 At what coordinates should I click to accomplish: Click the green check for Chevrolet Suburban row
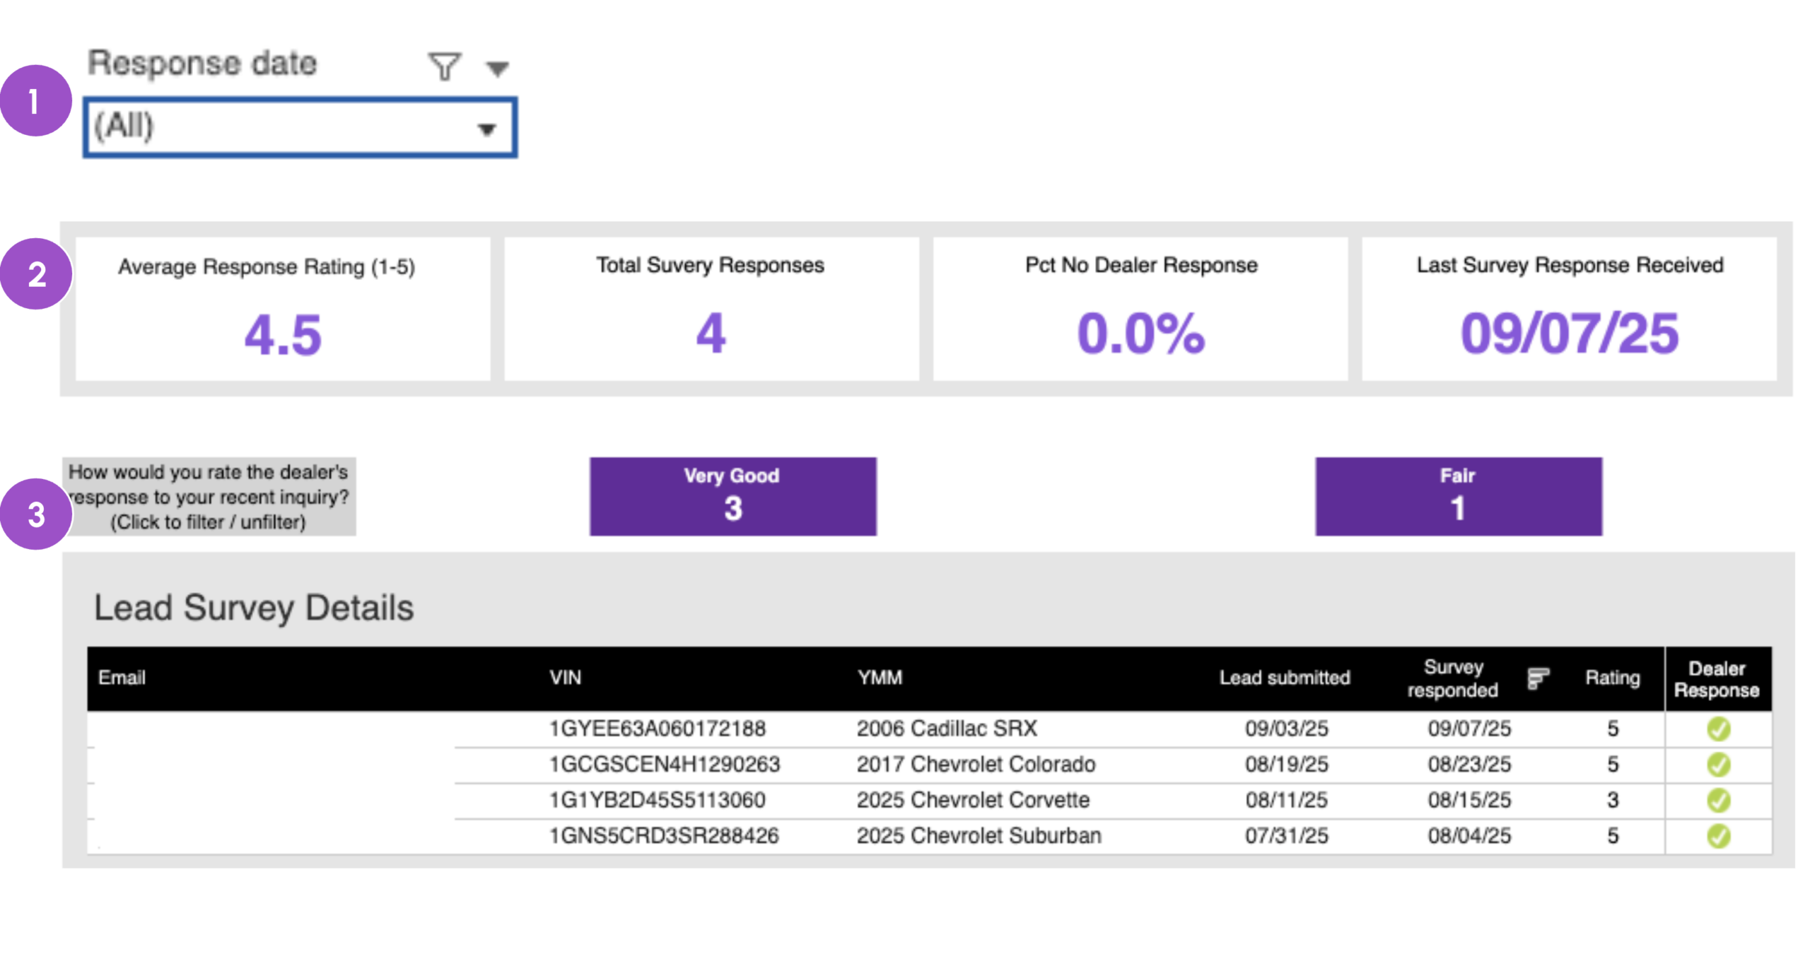tap(1718, 837)
